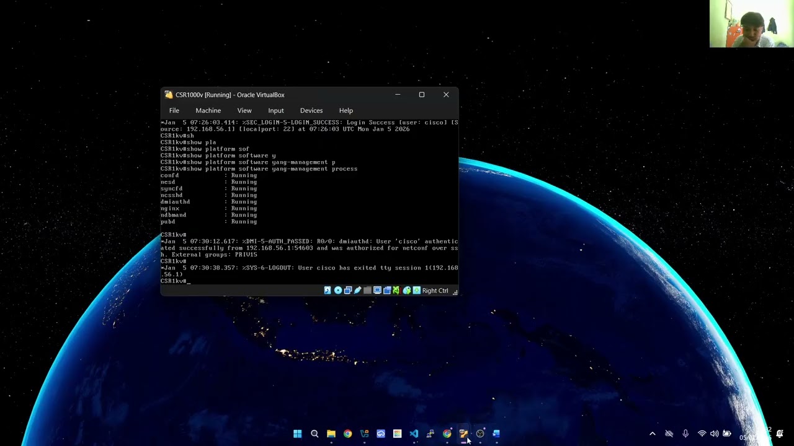Screen dimensions: 794x446
Task: Open USB devices indicator in VirtualBox status bar
Action: click(357, 291)
